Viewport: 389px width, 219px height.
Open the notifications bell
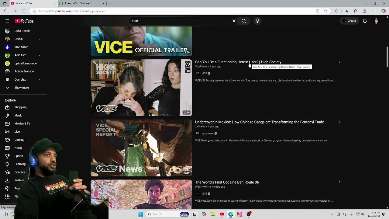[365, 21]
